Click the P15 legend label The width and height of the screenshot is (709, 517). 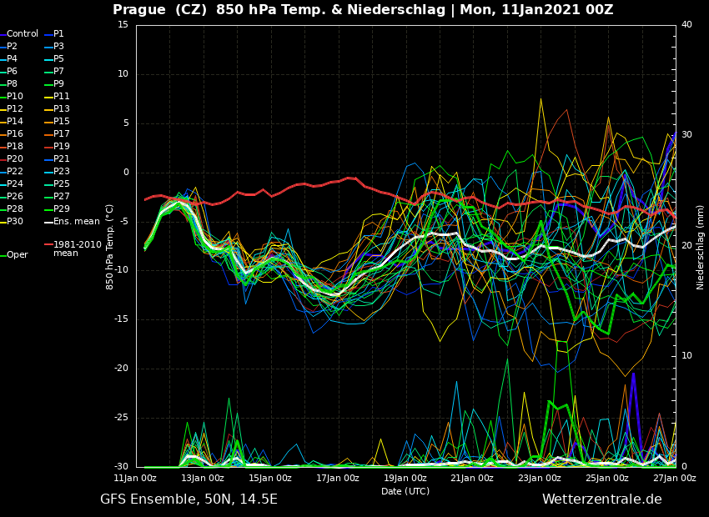point(62,122)
